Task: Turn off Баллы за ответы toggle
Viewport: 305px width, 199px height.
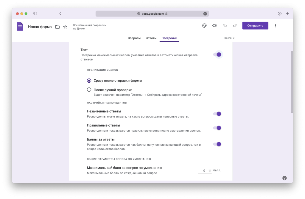Action: pos(217,144)
